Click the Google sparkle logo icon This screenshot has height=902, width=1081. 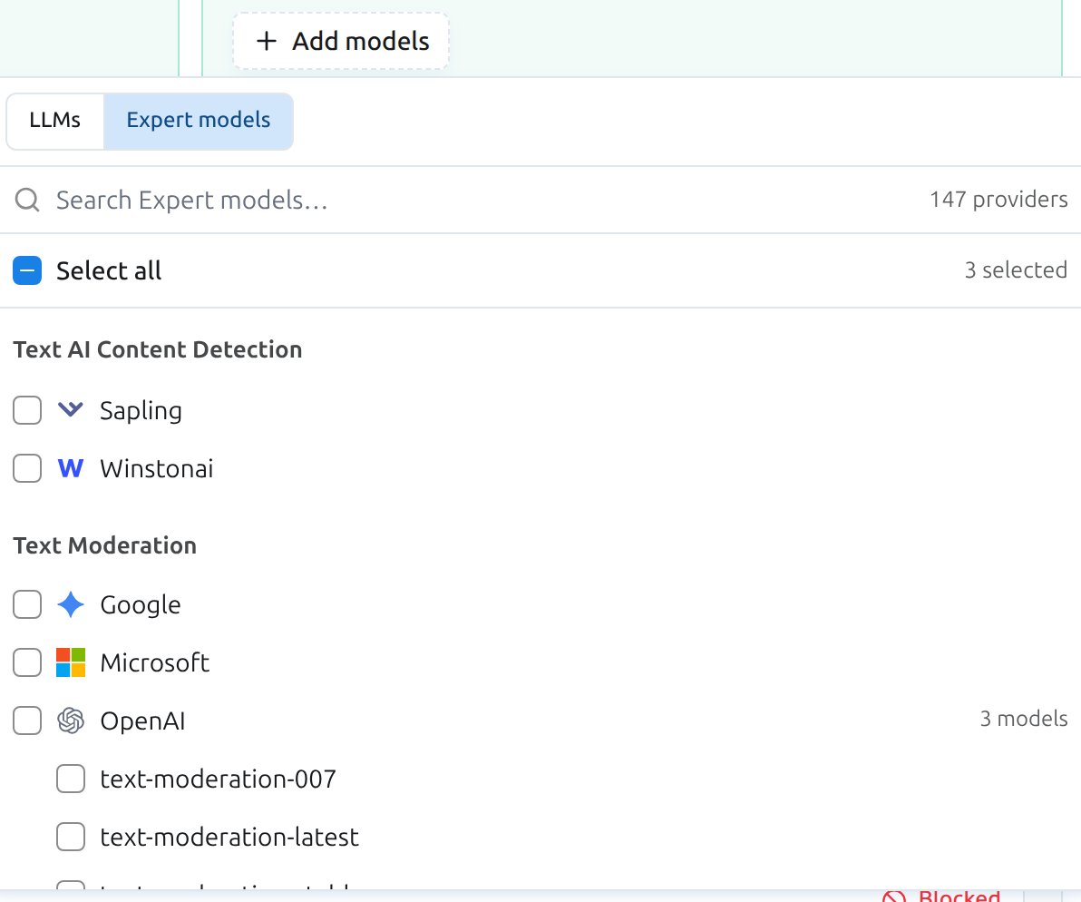71,604
